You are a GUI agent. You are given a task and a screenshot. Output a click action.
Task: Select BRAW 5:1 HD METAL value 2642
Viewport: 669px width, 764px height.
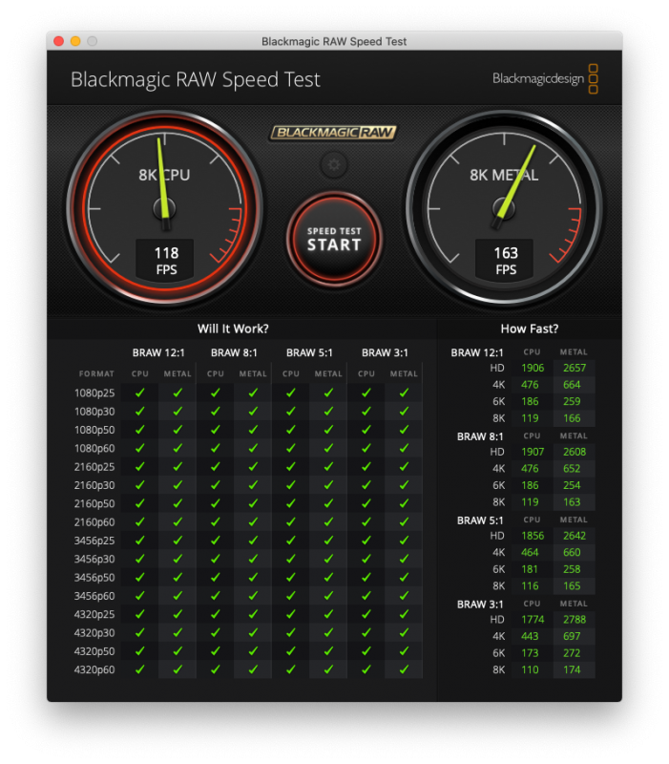point(575,536)
